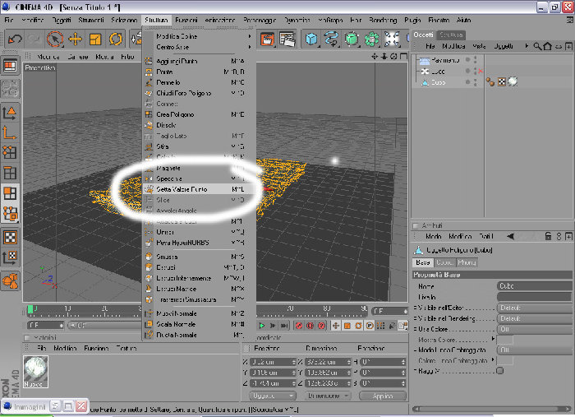Click the checkerboard texture tool in the left toolbar
The height and width of the screenshot is (417, 575).
coord(10,238)
